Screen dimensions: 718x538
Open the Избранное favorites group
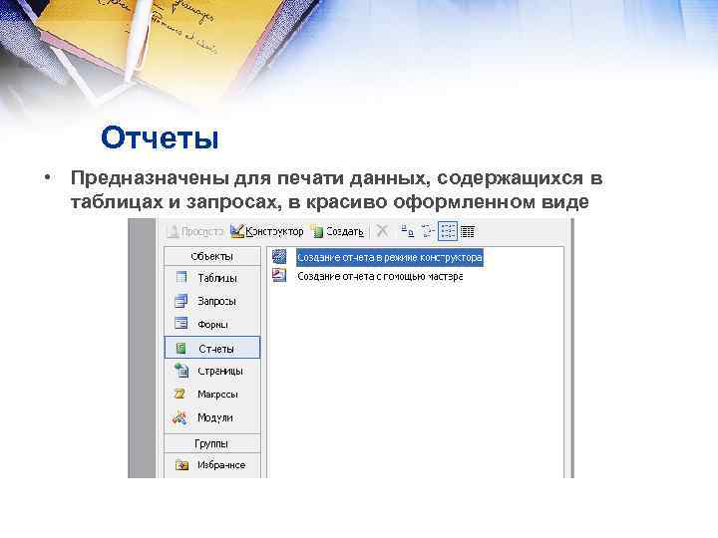(x=212, y=465)
